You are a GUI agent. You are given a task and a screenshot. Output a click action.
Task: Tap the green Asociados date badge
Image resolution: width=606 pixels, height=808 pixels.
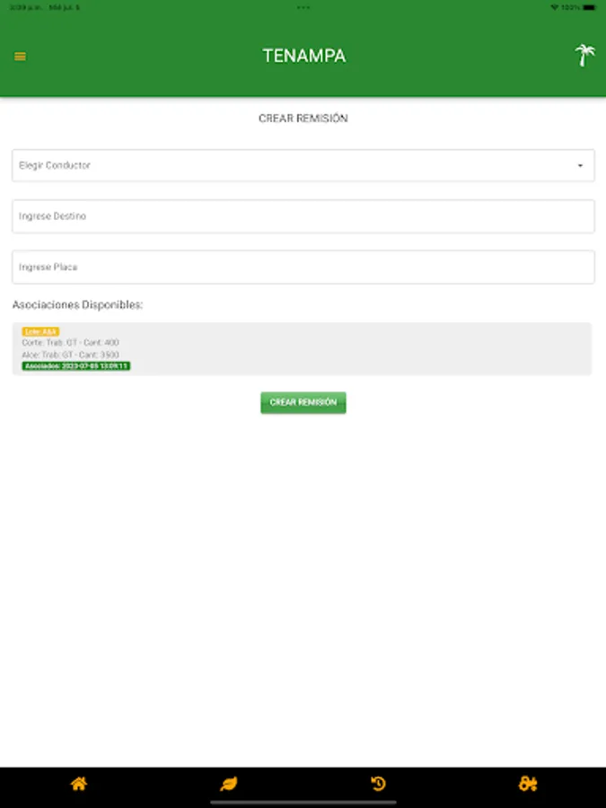pyautogui.click(x=76, y=366)
